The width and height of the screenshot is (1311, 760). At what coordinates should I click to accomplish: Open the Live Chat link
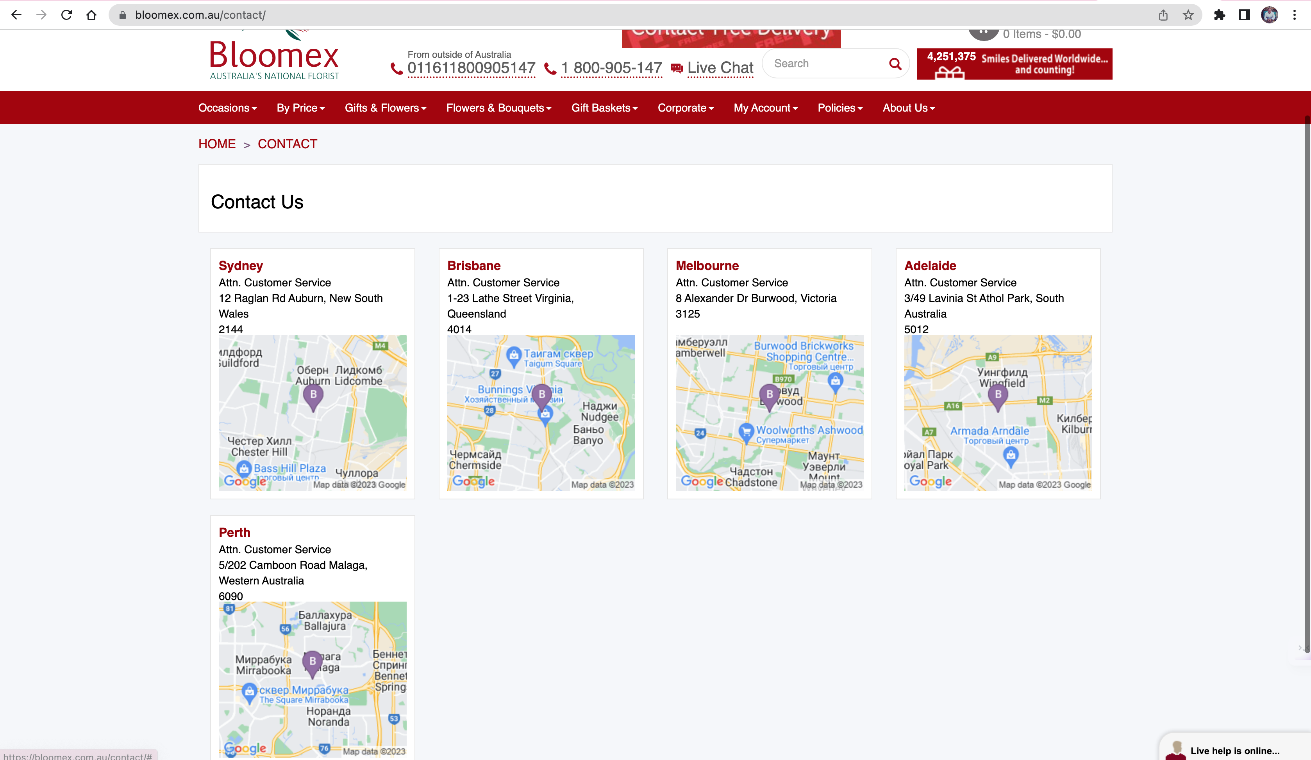pyautogui.click(x=720, y=68)
